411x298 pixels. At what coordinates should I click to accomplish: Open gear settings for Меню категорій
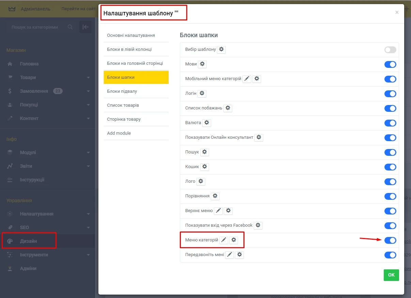pos(234,240)
